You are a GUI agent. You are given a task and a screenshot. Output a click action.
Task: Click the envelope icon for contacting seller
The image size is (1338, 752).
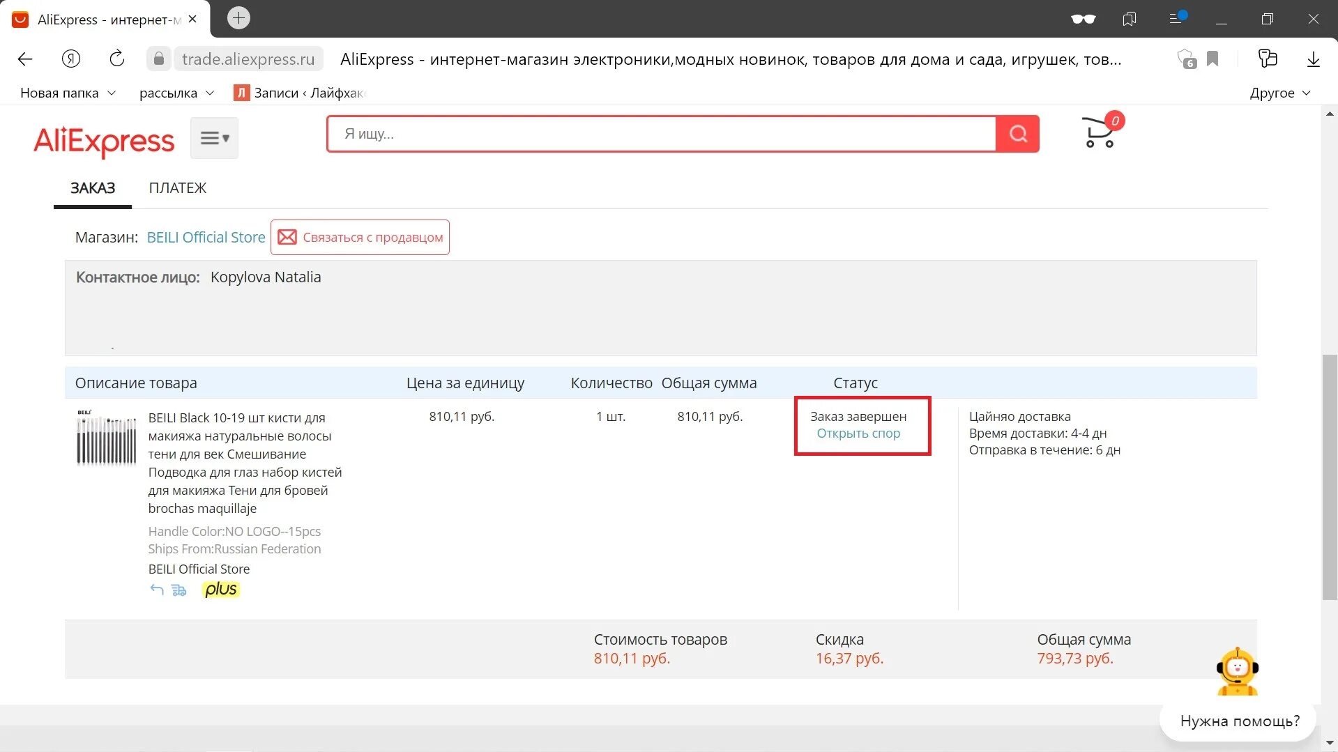point(287,237)
